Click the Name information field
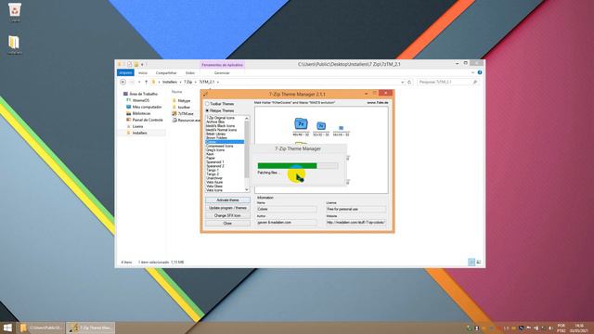 pyautogui.click(x=287, y=209)
